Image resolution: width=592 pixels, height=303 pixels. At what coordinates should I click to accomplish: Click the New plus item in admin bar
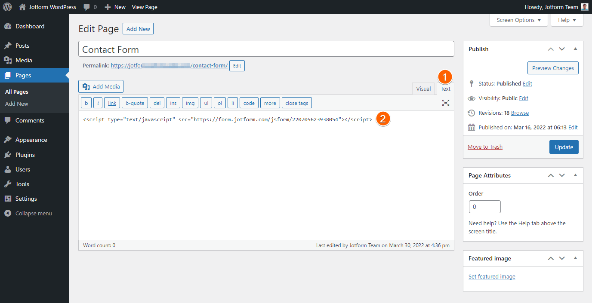(x=115, y=7)
